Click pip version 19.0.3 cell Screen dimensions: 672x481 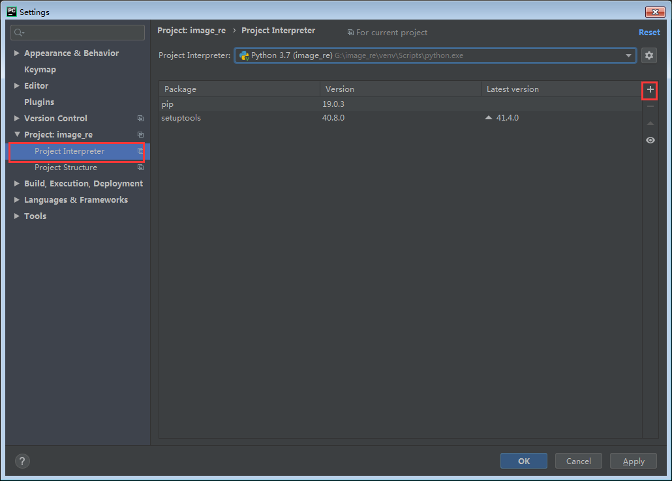click(333, 104)
